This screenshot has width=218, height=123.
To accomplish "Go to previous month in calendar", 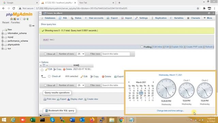I will click(x=129, y=82).
